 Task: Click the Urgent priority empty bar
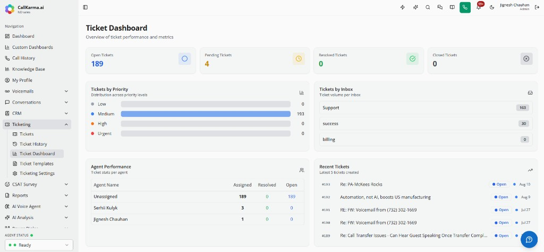click(206, 133)
